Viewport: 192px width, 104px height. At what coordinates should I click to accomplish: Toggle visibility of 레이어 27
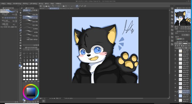175,67
